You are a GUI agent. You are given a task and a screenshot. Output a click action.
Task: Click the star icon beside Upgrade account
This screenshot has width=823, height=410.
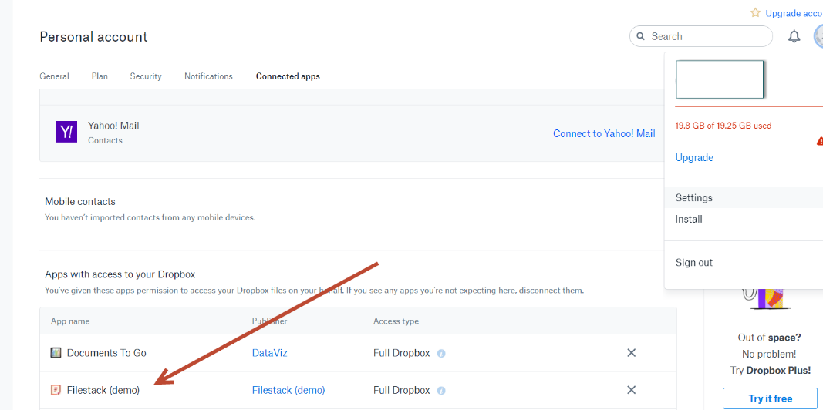(x=755, y=12)
